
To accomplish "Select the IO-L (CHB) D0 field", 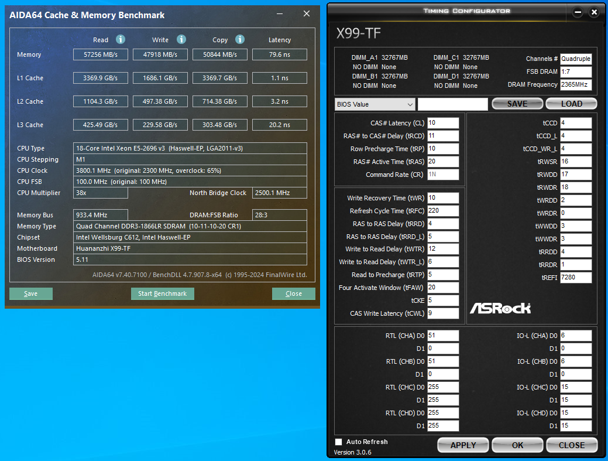I will [x=576, y=361].
